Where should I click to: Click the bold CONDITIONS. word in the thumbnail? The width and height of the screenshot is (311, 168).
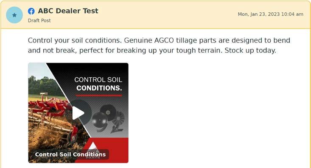(x=99, y=88)
